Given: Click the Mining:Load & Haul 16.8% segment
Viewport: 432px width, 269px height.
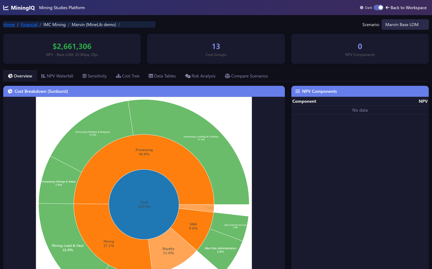Looking at the screenshot, I should pos(68,247).
